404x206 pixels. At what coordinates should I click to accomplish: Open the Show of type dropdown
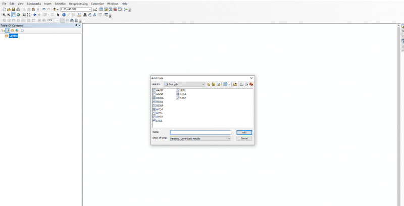coord(229,138)
